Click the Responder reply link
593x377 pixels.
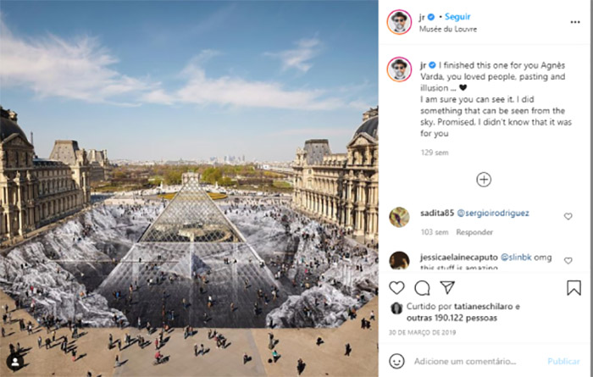(x=474, y=232)
